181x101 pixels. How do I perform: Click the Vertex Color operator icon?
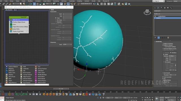7,73
